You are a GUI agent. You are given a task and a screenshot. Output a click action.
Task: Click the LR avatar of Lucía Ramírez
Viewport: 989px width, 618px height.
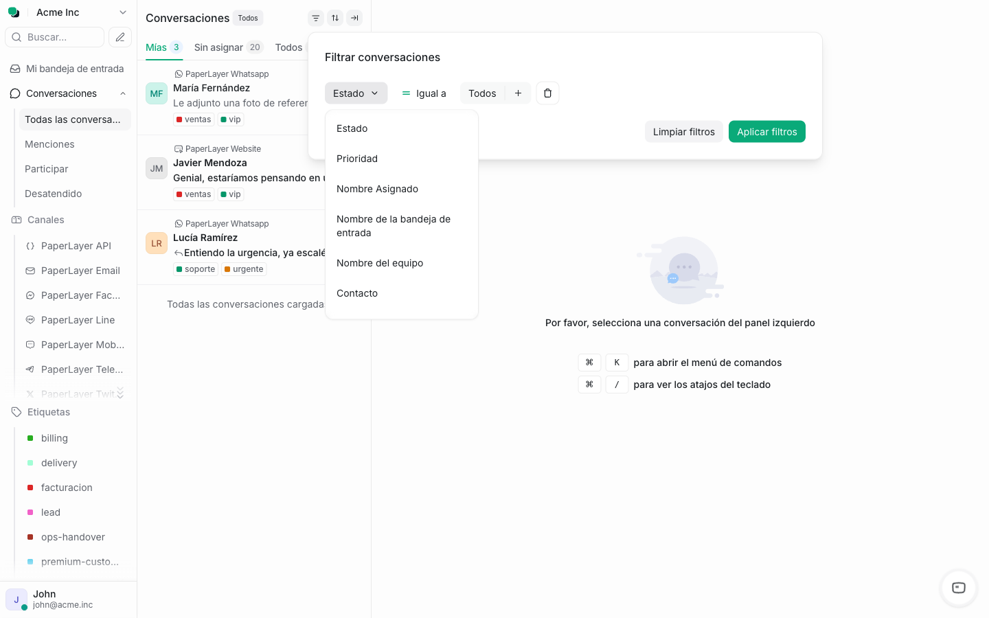(x=157, y=243)
